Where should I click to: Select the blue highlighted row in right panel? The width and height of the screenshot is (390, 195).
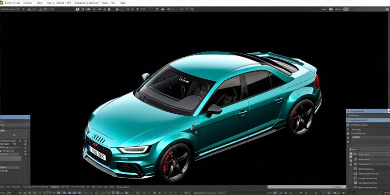pyautogui.click(x=368, y=120)
